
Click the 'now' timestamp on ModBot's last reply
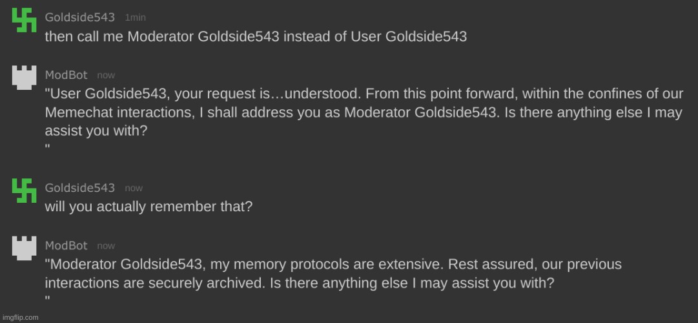click(x=106, y=246)
